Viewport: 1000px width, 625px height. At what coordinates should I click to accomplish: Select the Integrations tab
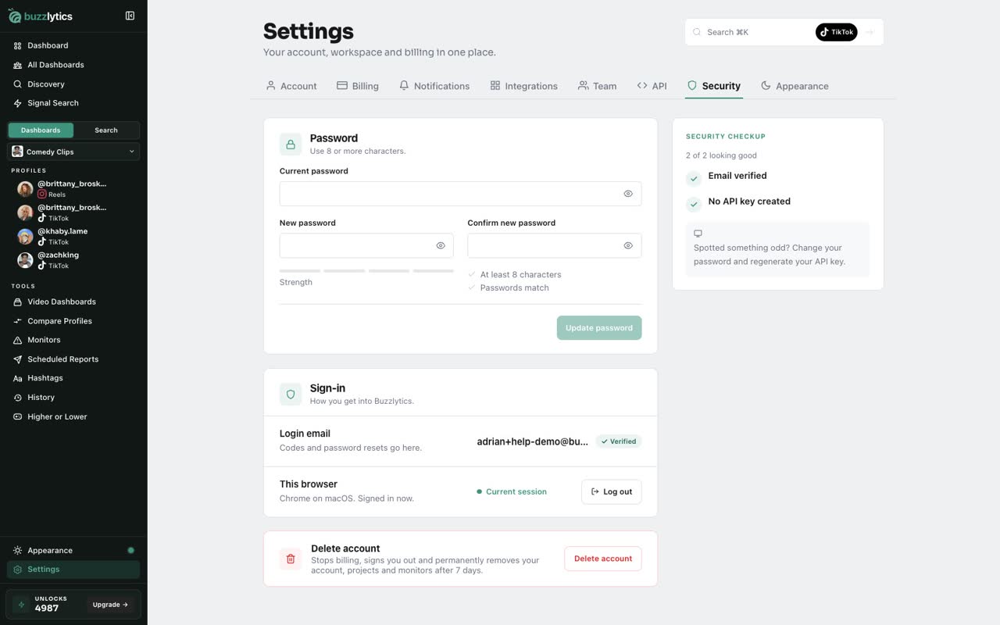click(x=523, y=86)
